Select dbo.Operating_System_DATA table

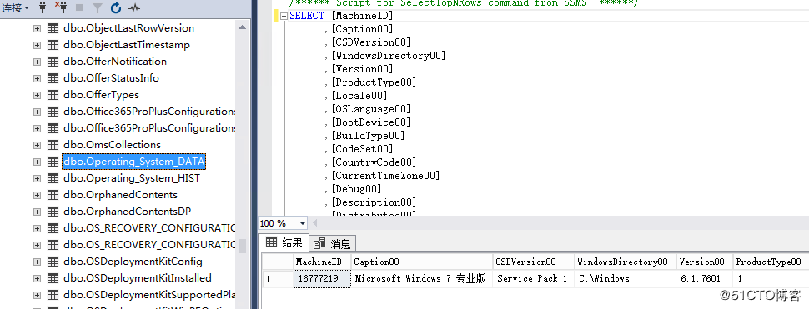[x=134, y=162]
